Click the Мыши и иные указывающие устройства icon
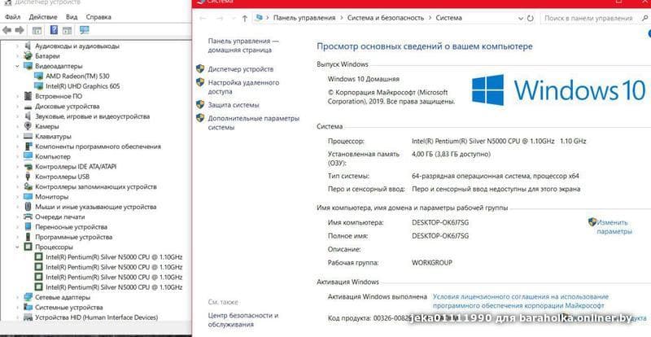This screenshot has height=337, width=651. (28, 207)
